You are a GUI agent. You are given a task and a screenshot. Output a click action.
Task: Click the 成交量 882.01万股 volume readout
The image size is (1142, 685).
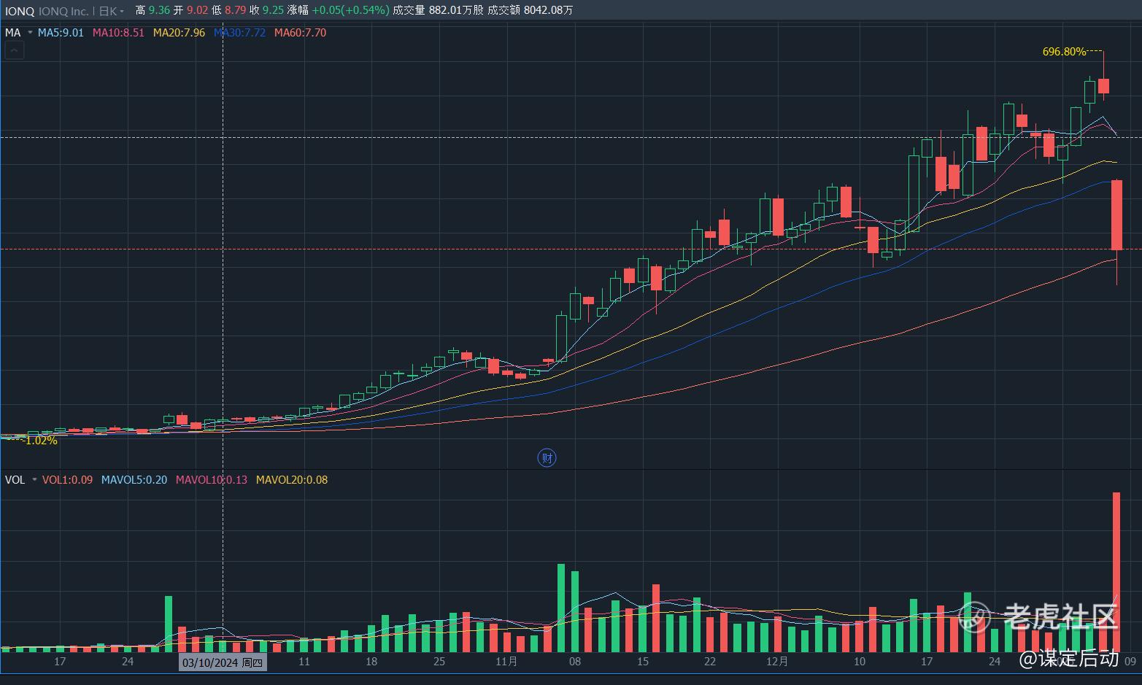[x=438, y=11]
